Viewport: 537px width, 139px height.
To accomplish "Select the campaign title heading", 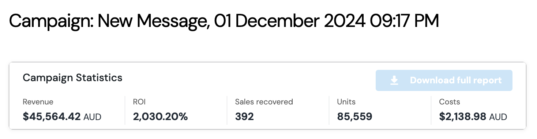I will 224,21.
